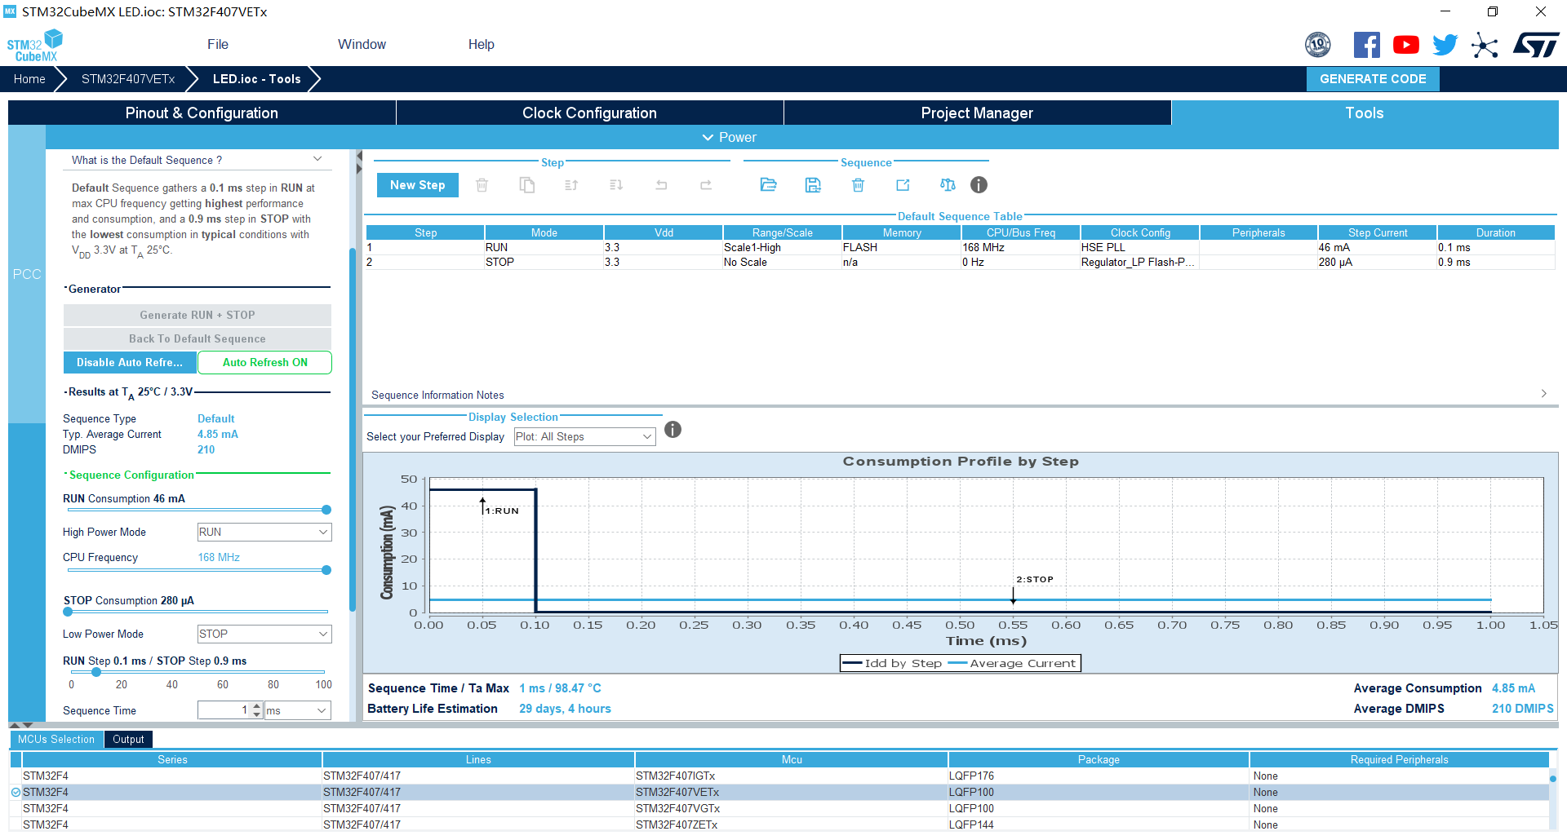Select the PCC side tab
The width and height of the screenshot is (1567, 840).
27,274
